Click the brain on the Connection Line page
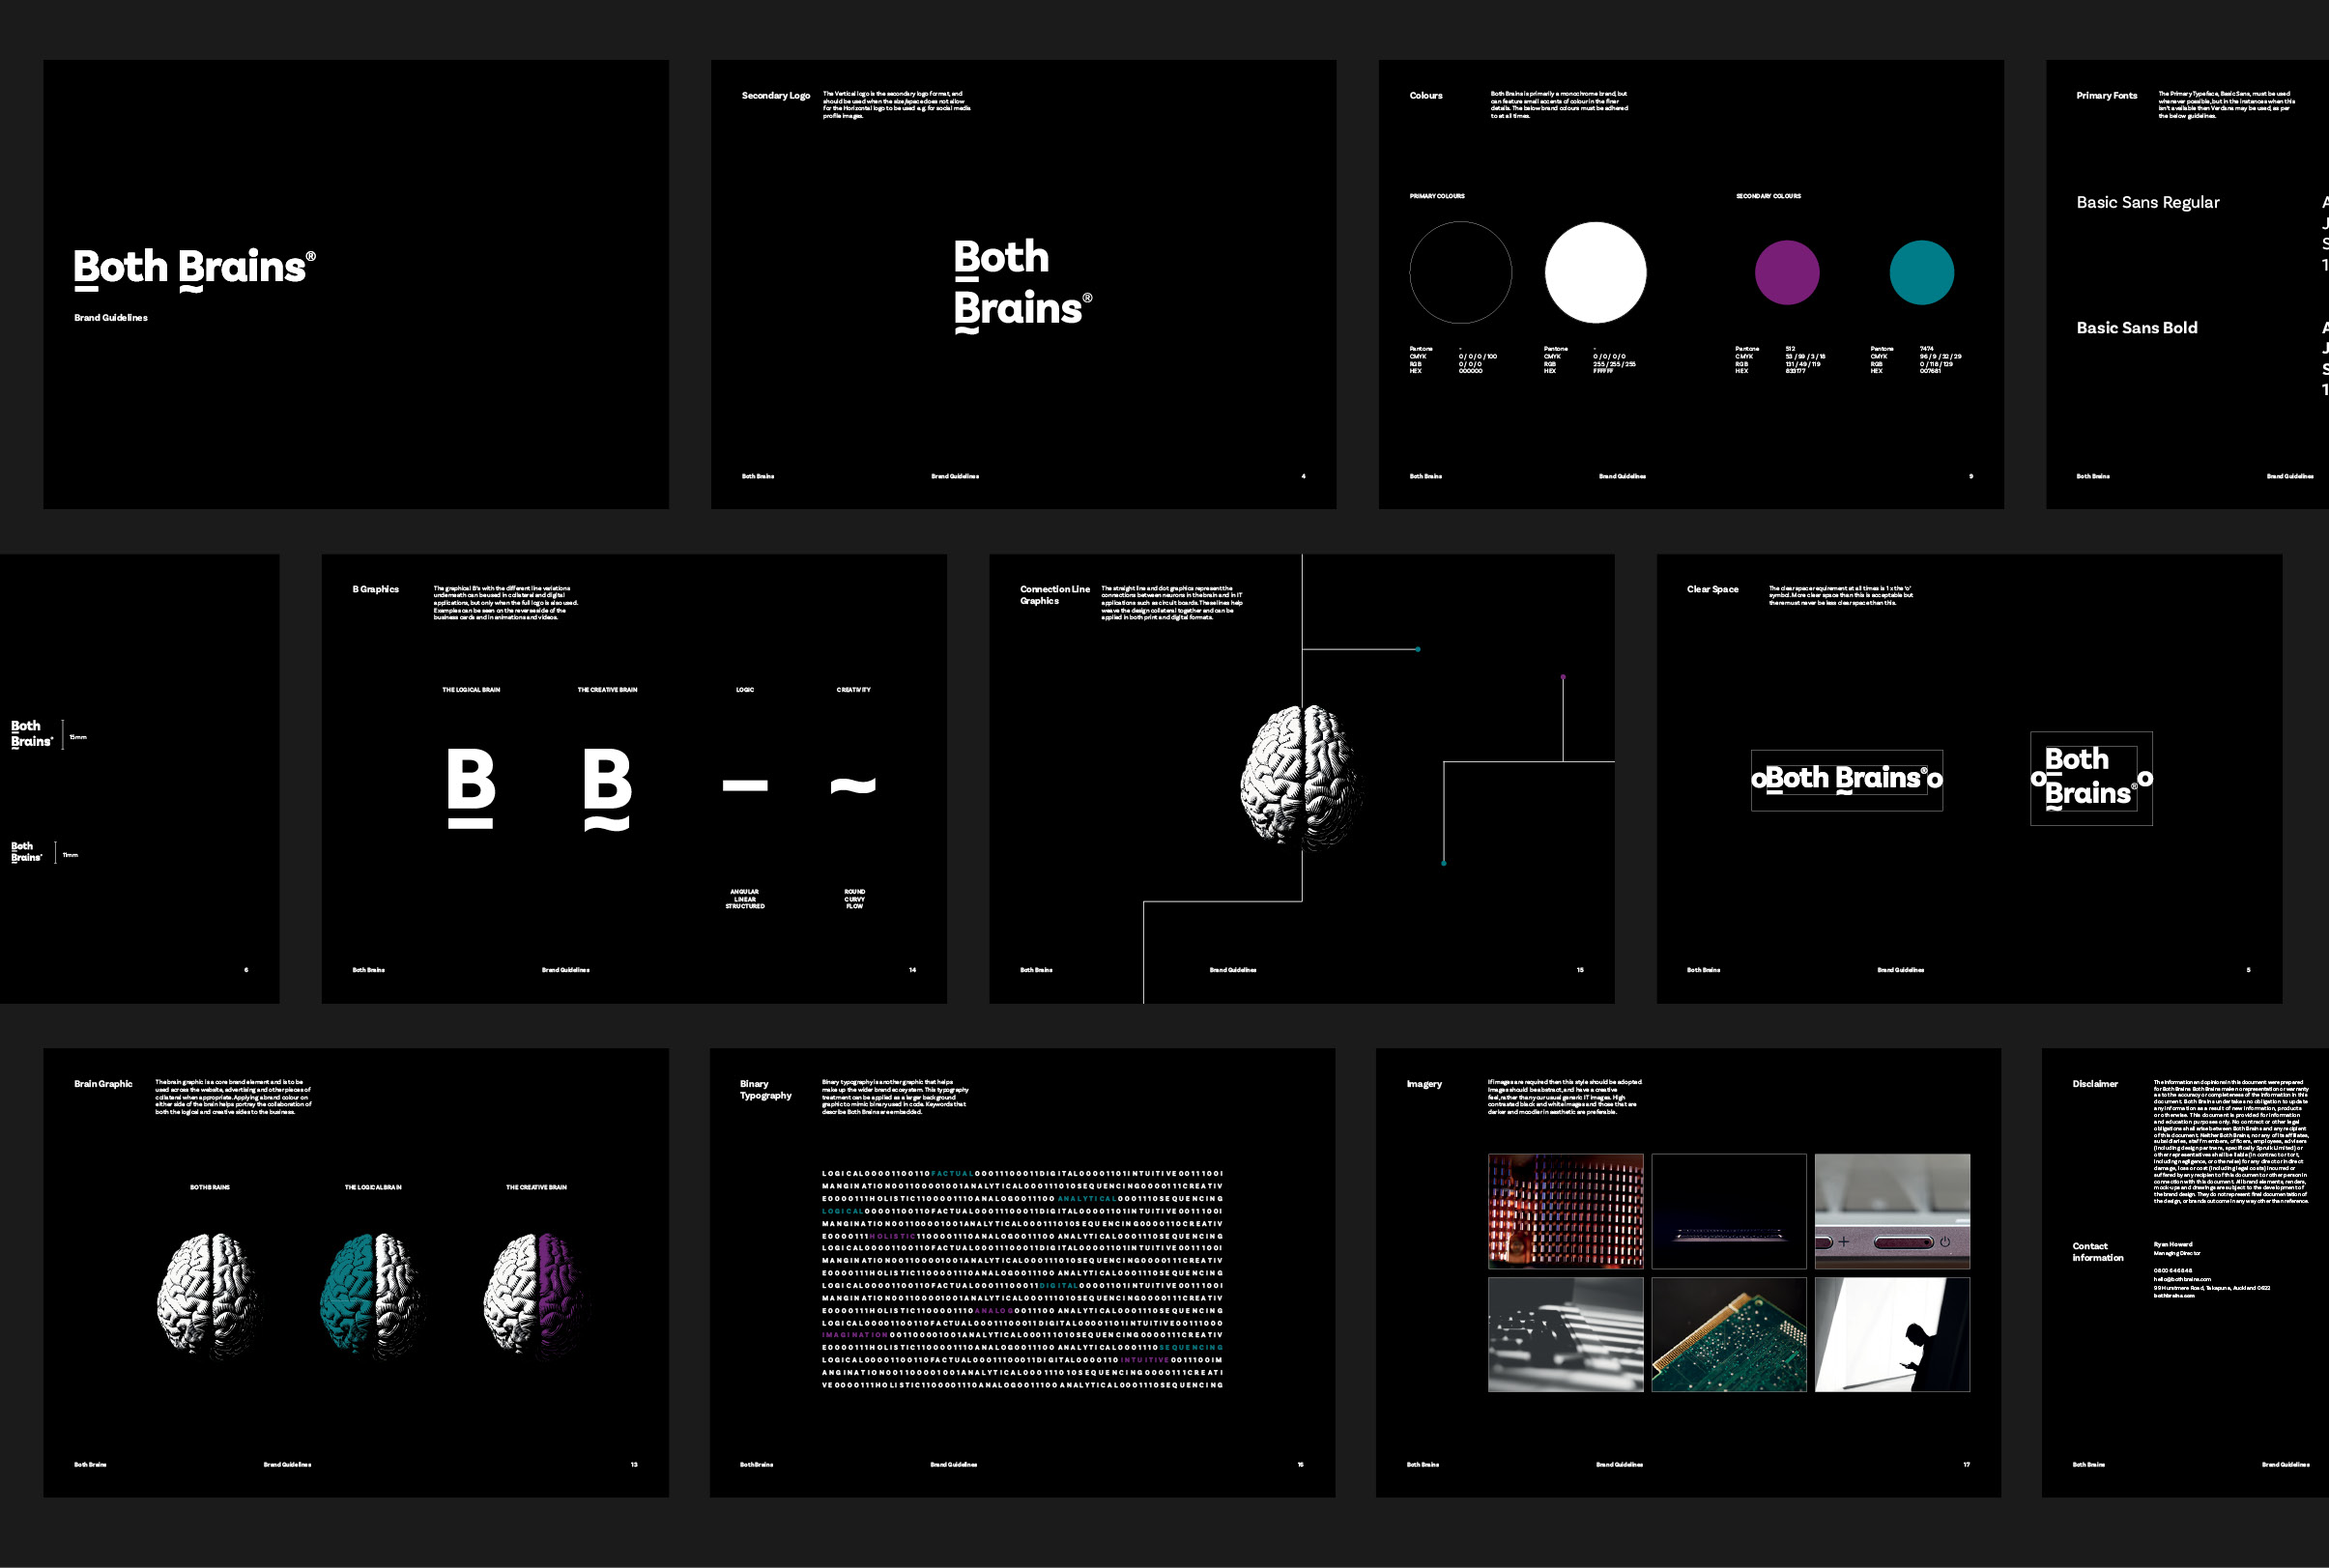The width and height of the screenshot is (2329, 1568). [x=1300, y=777]
